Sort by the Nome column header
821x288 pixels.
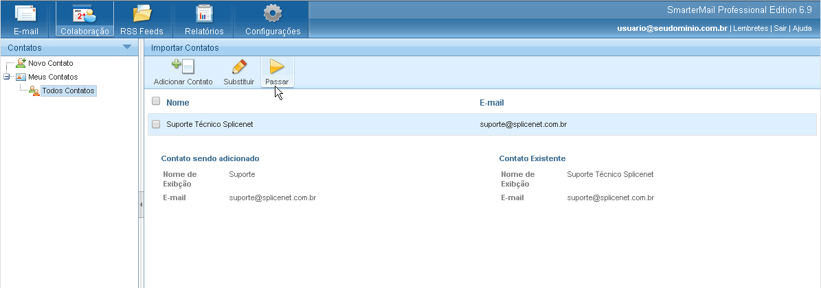point(177,102)
